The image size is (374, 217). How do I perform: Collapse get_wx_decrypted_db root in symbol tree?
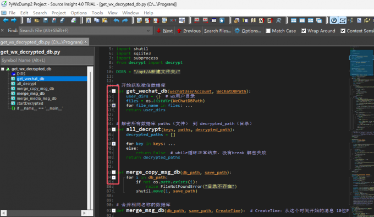tap(3, 69)
